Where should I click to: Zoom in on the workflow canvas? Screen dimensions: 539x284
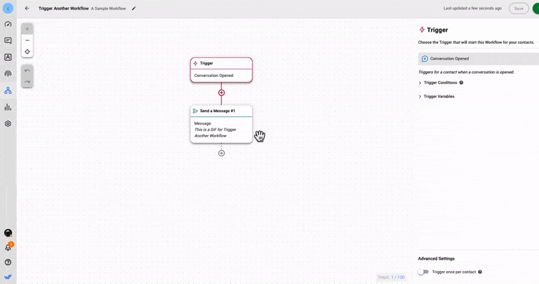click(27, 29)
